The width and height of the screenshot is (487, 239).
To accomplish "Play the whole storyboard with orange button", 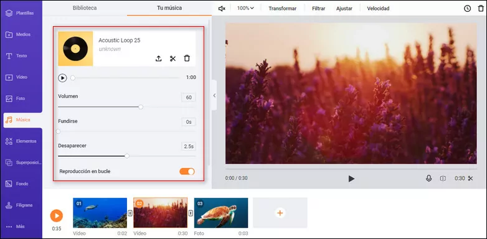I will point(57,215).
